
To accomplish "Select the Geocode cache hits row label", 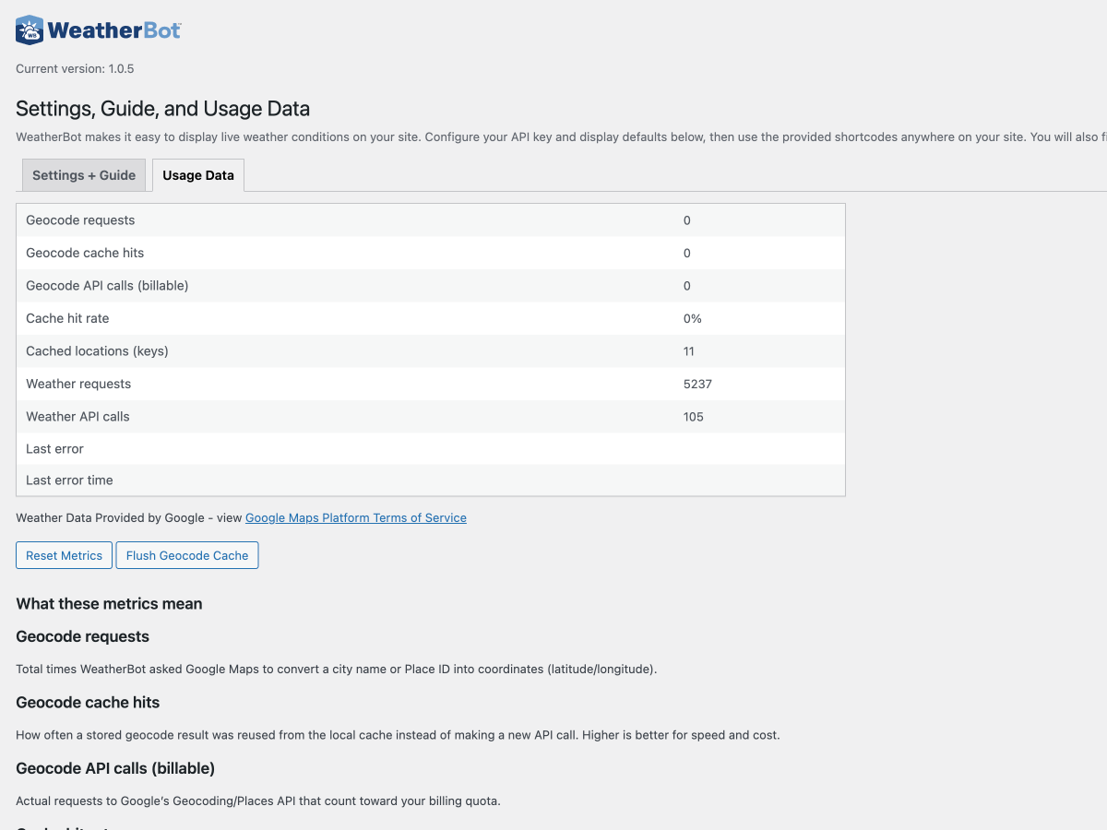I will pyautogui.click(x=85, y=253).
